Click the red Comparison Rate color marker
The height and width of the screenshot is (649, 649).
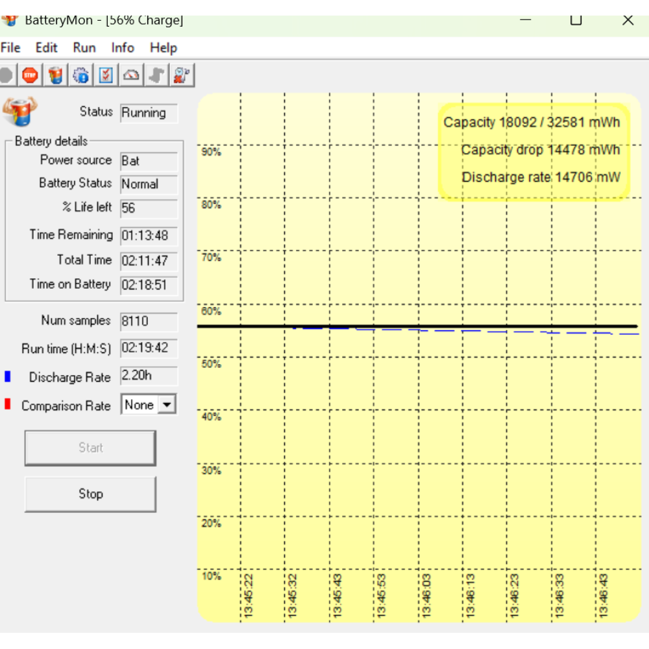8,405
